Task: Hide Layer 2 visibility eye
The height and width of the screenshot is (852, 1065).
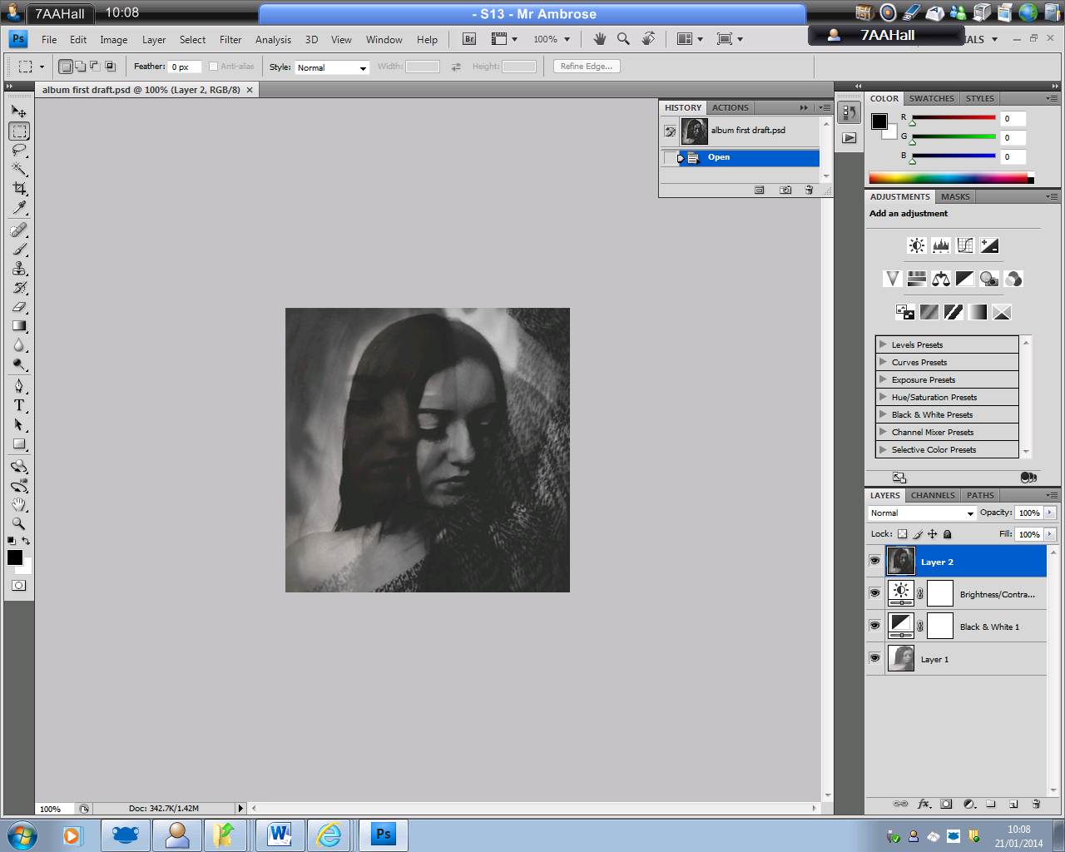Action: point(874,561)
